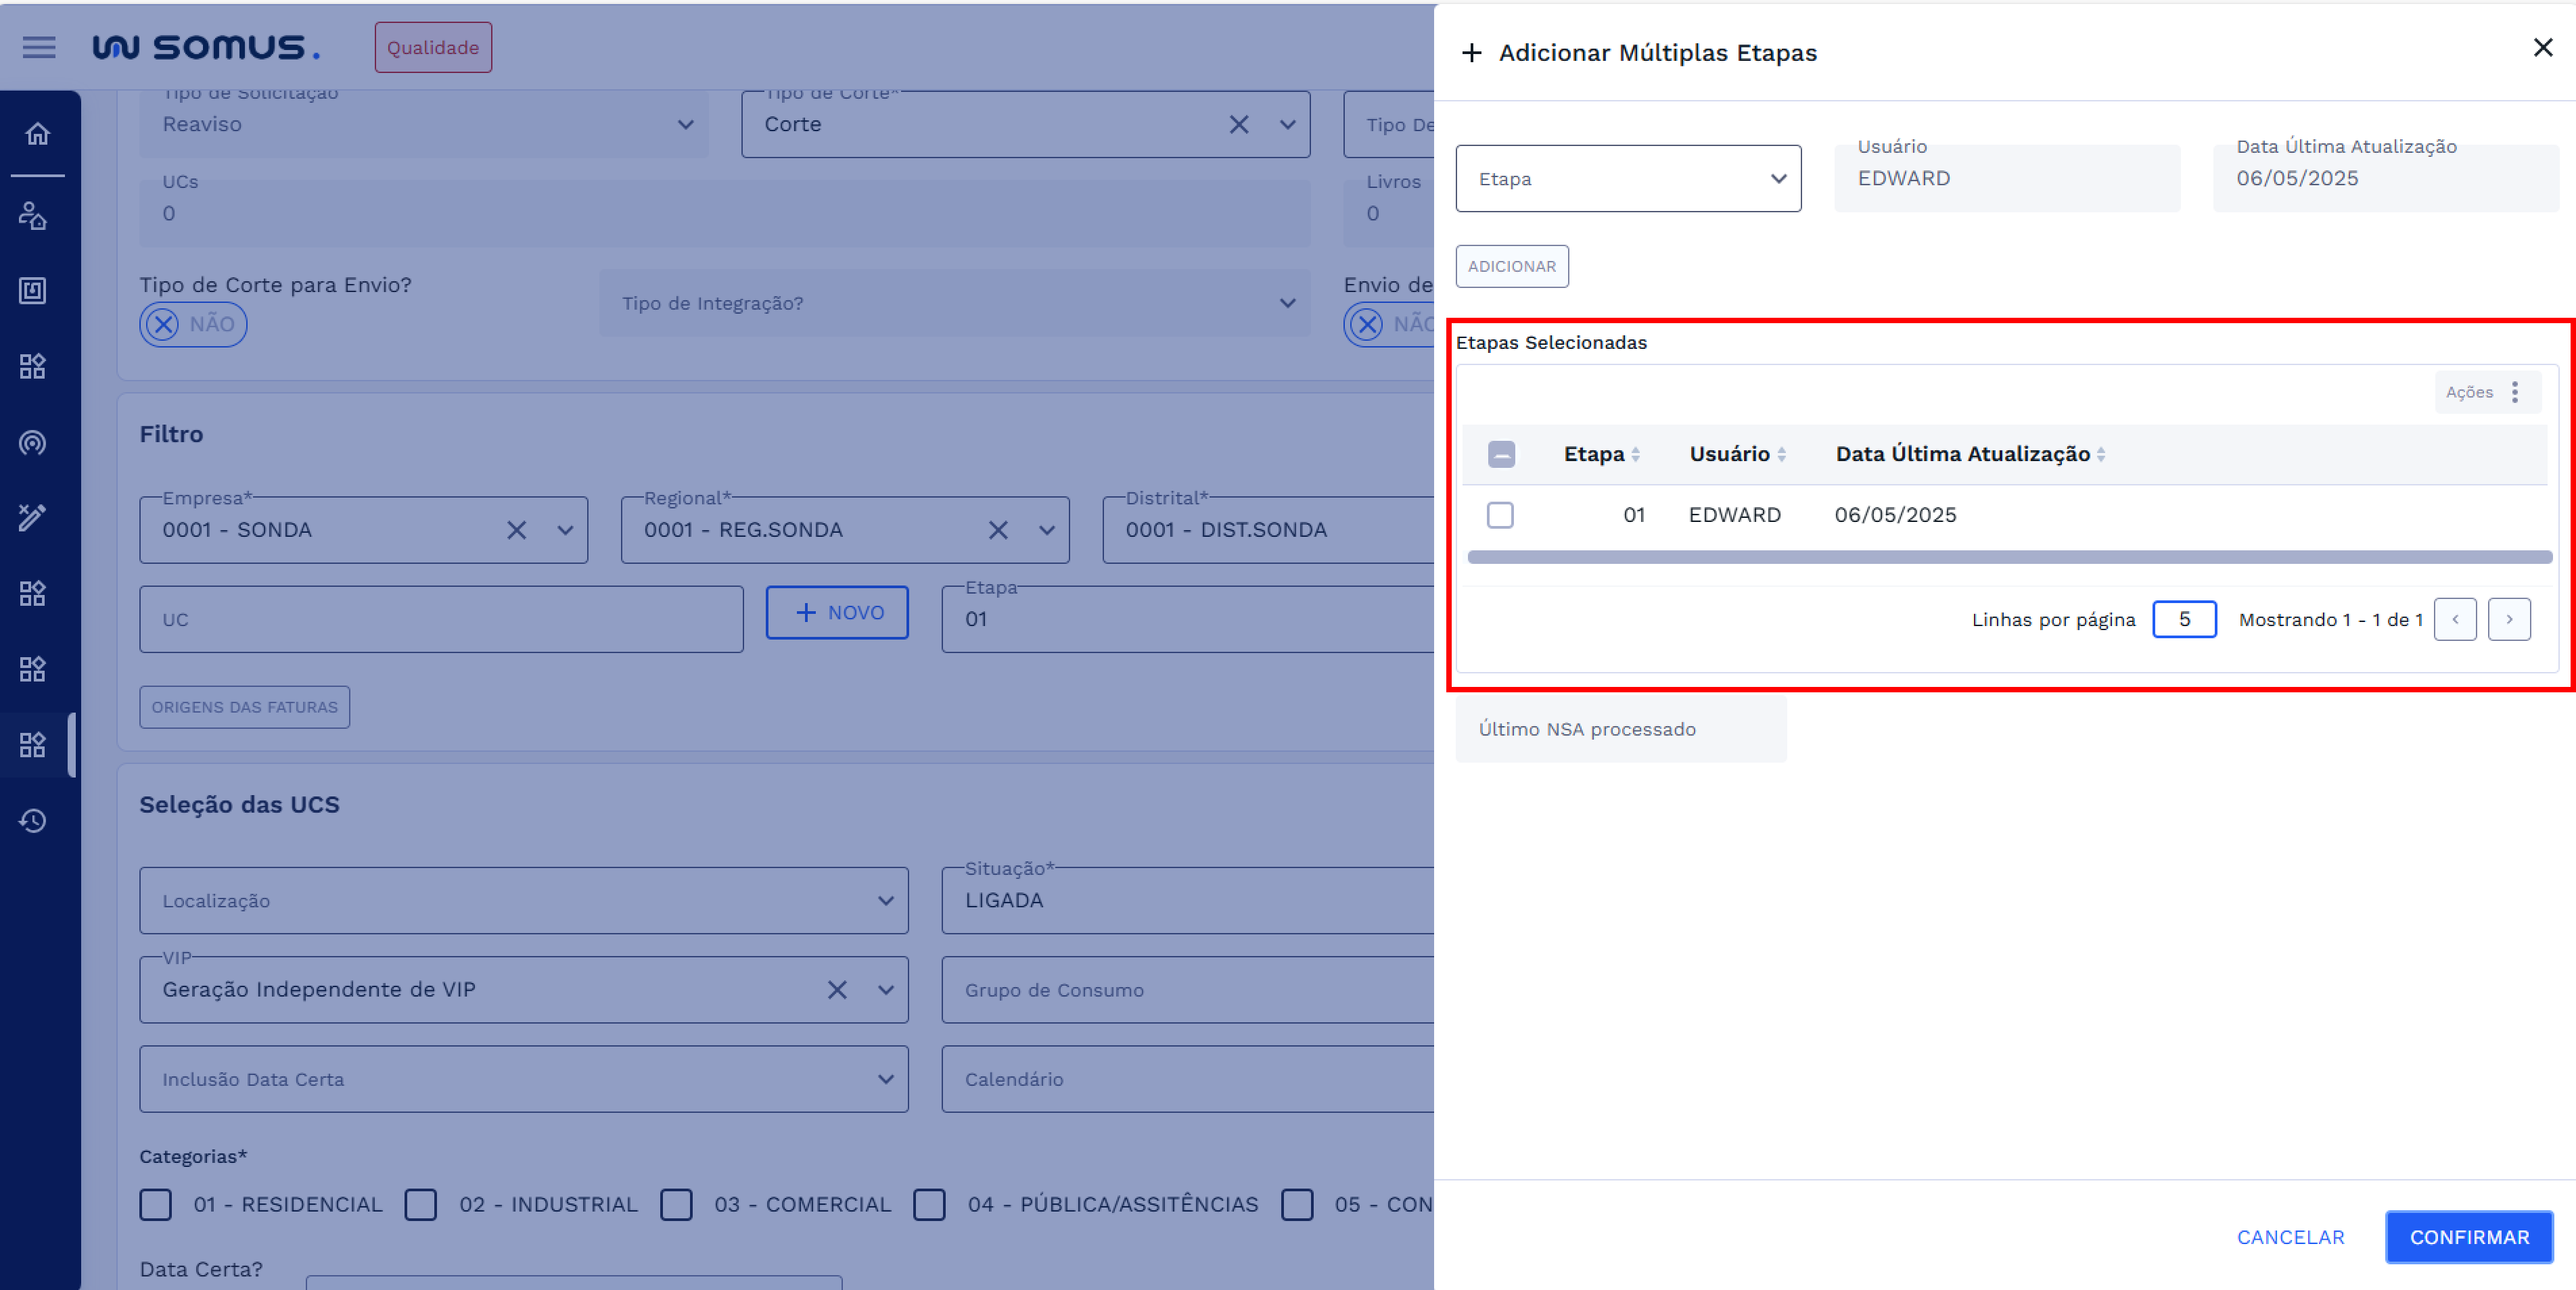Click the home icon in sidebar

click(37, 134)
